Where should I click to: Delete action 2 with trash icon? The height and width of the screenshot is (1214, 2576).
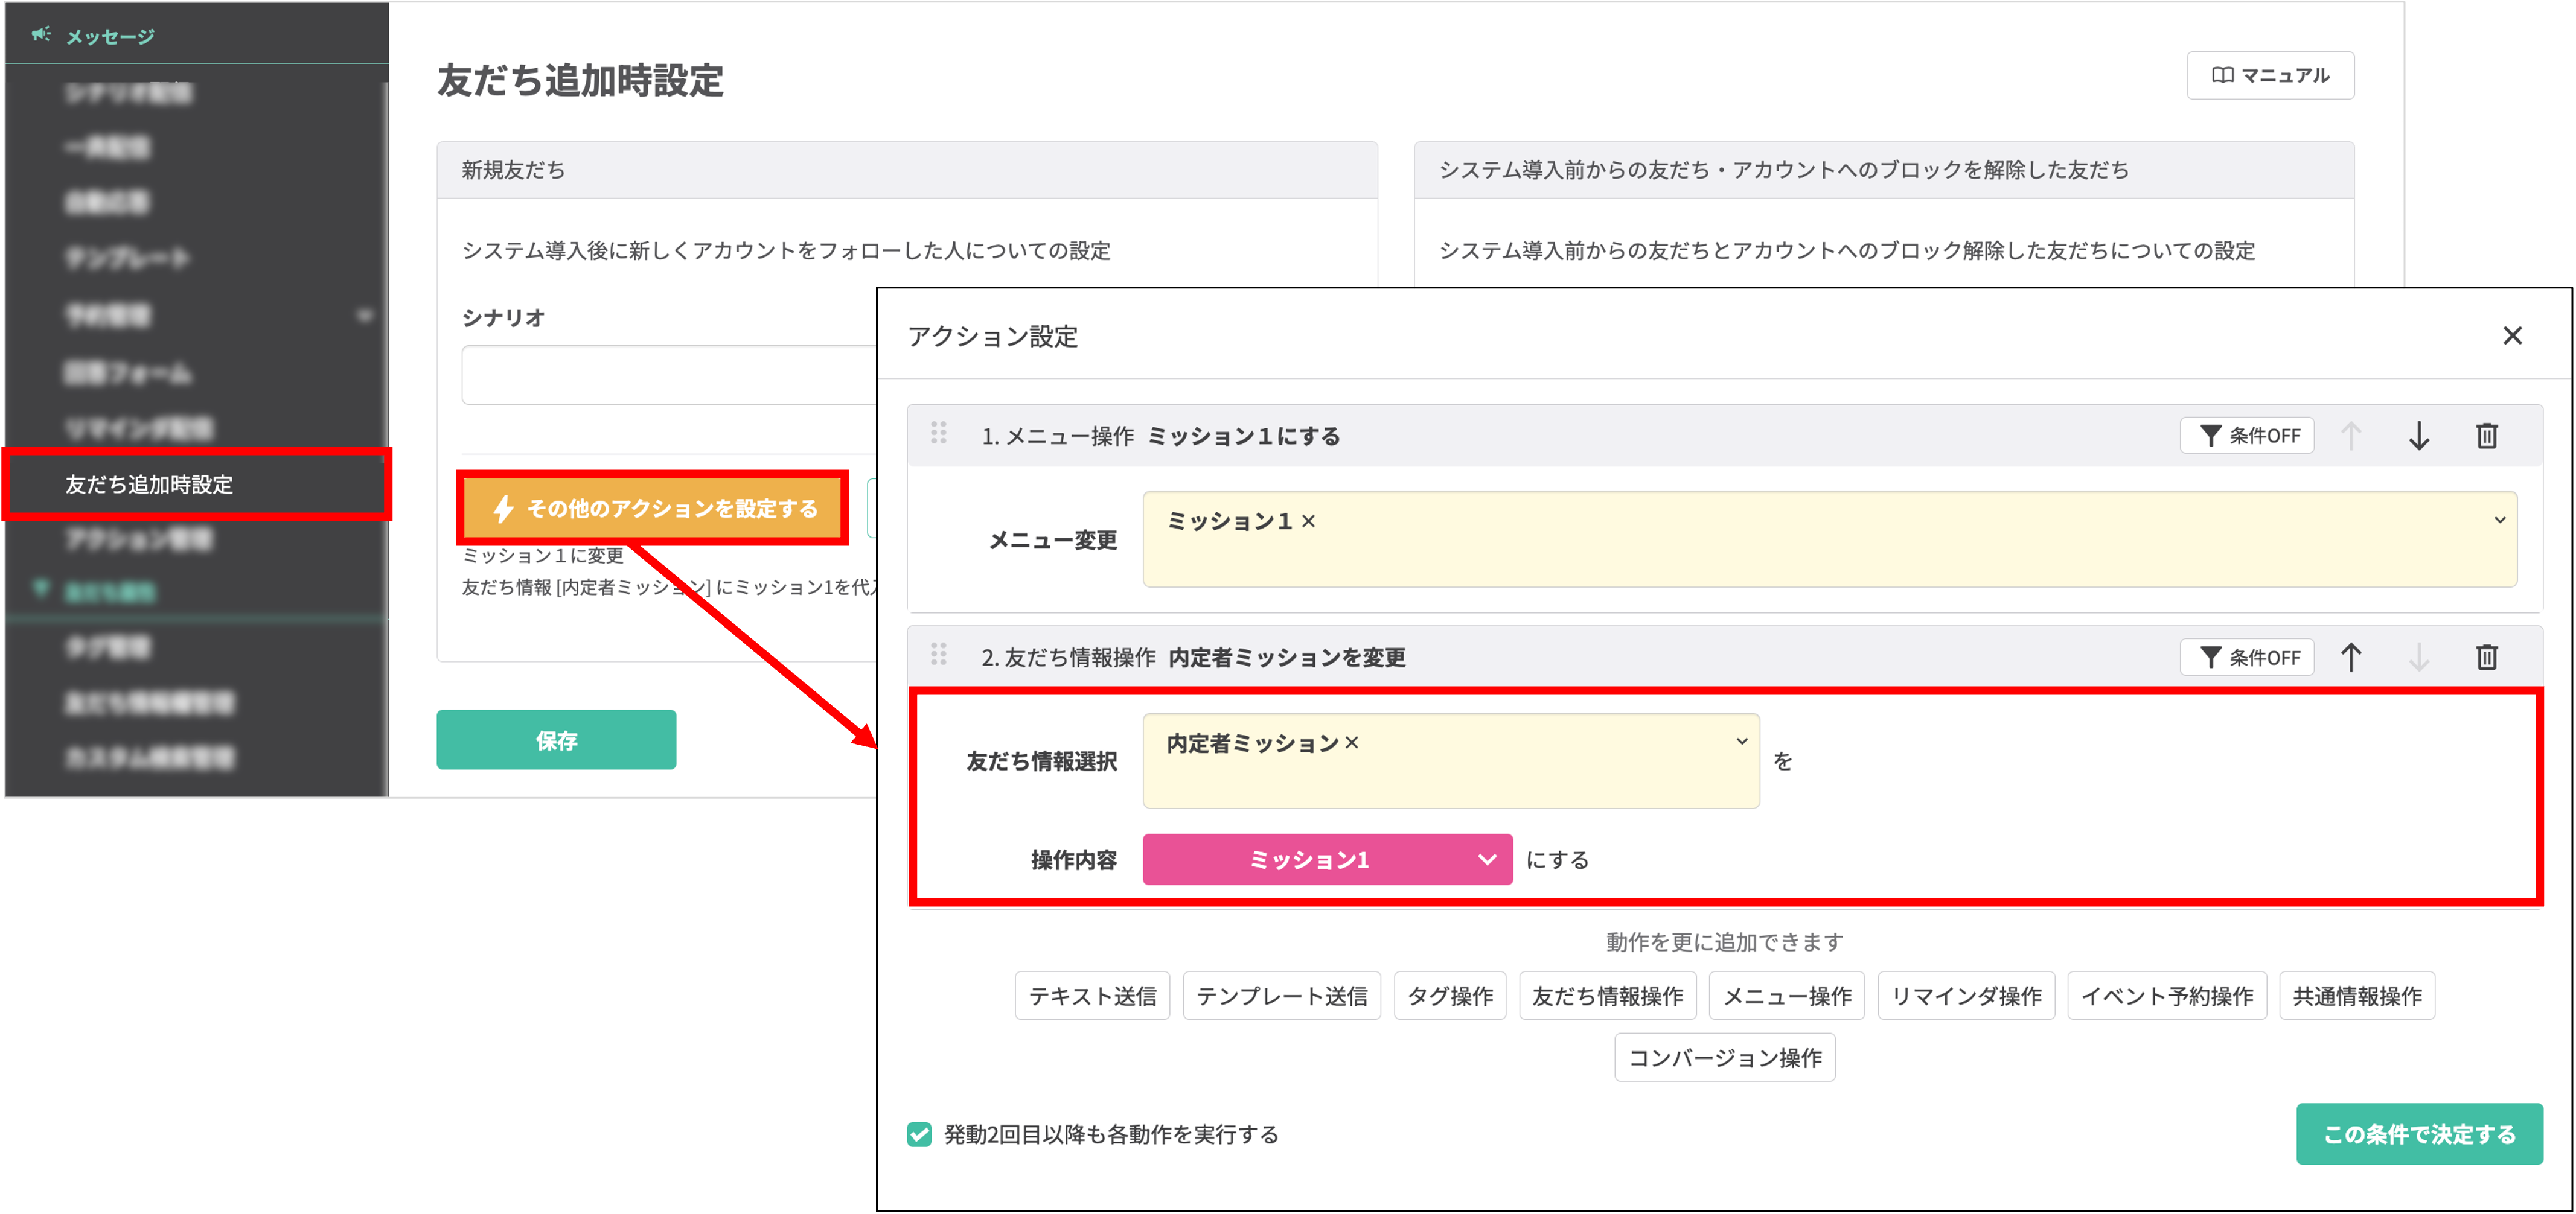pos(2486,658)
